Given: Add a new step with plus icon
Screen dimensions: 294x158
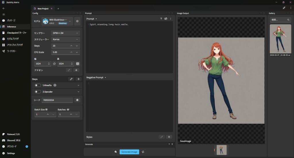Looking at the screenshot, I should [78, 79].
